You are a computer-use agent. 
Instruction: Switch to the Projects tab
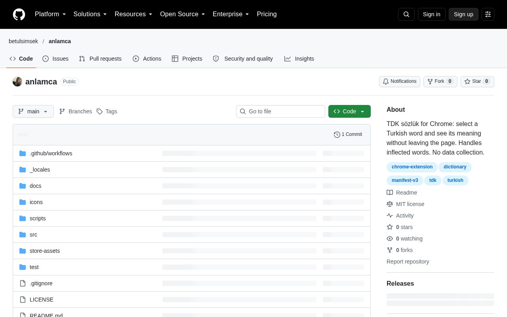tap(187, 59)
